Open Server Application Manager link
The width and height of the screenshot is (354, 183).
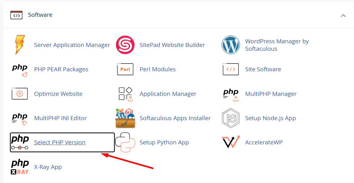72,45
